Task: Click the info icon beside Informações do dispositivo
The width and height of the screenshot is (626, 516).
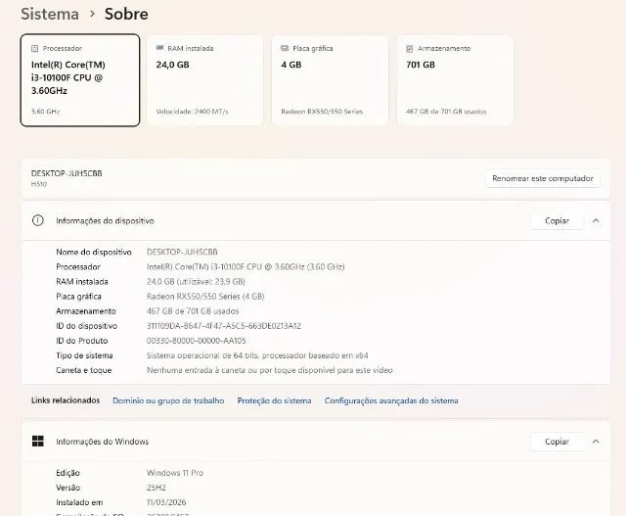Action: point(38,220)
